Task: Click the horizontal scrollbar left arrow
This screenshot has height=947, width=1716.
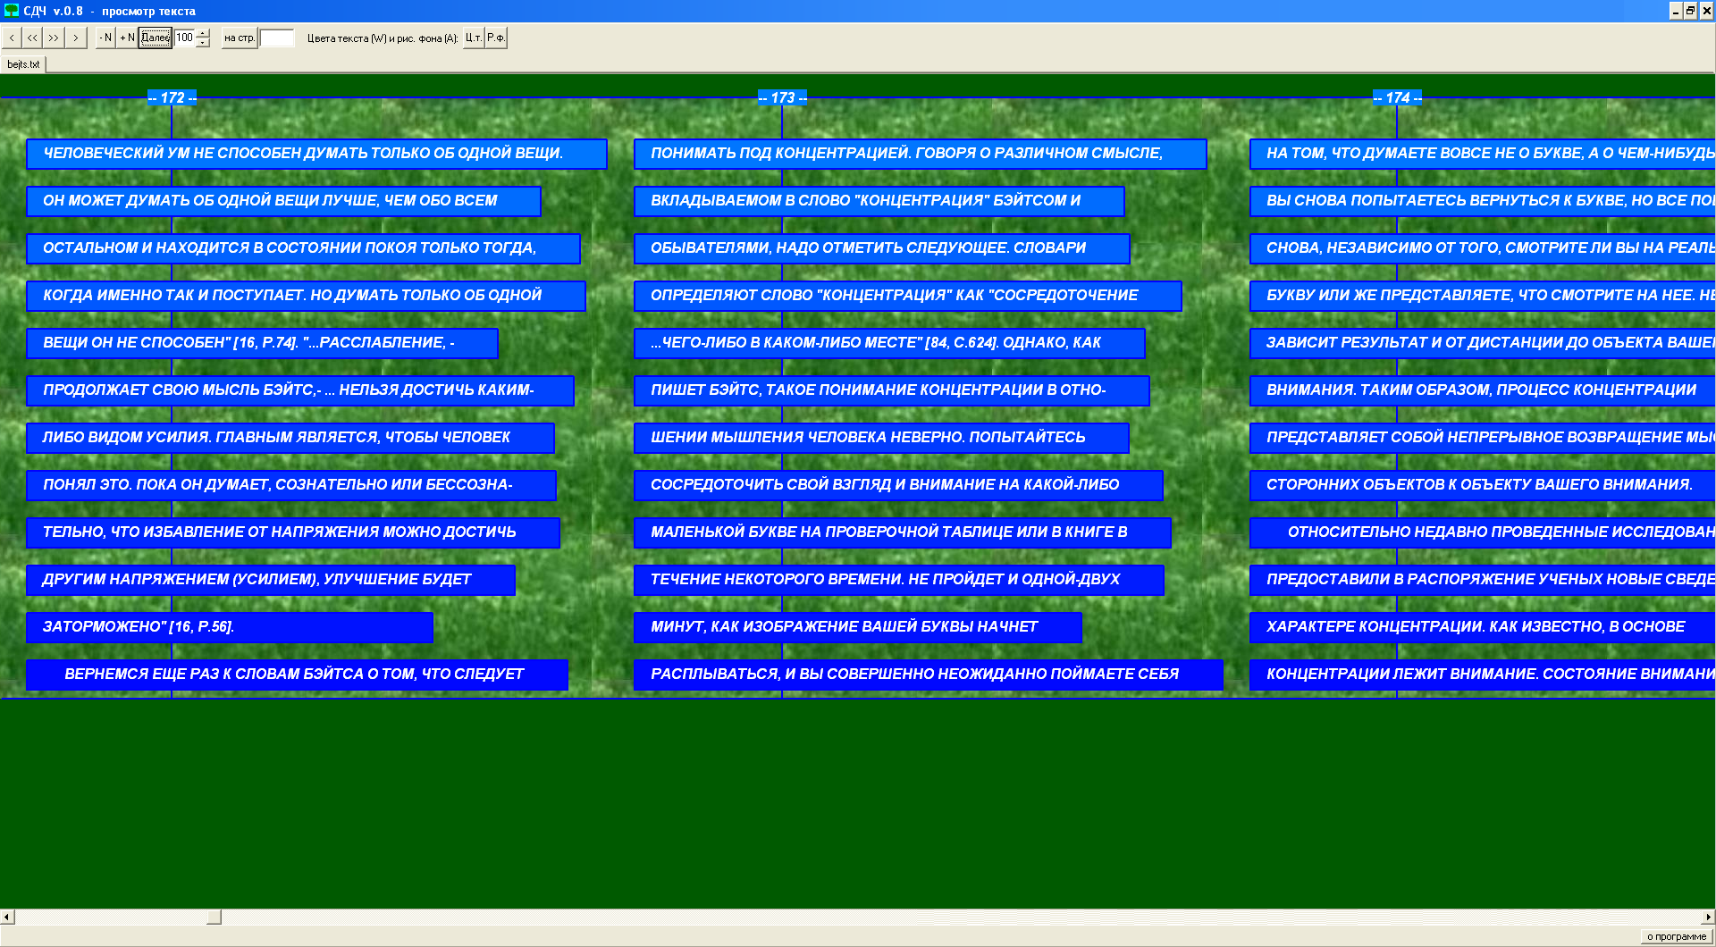Action: pos(7,917)
